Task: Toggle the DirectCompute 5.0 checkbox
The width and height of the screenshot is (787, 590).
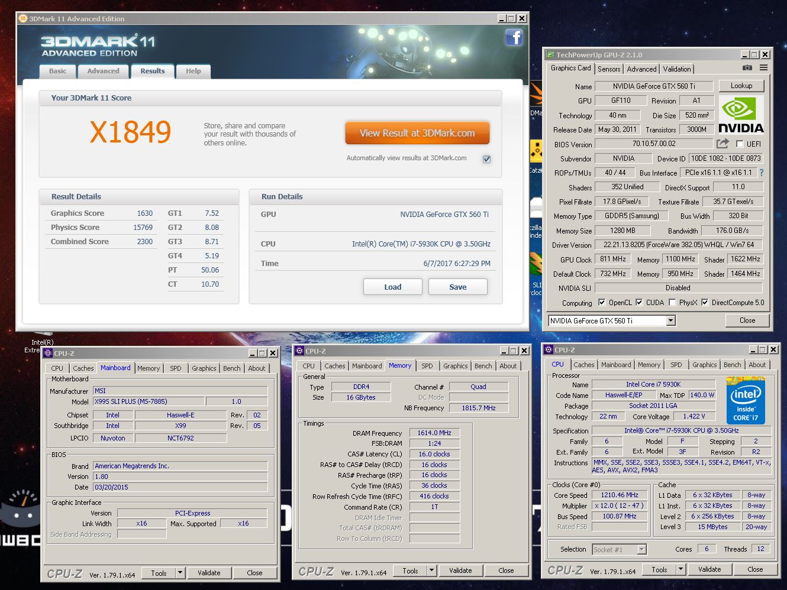Action: [x=705, y=302]
